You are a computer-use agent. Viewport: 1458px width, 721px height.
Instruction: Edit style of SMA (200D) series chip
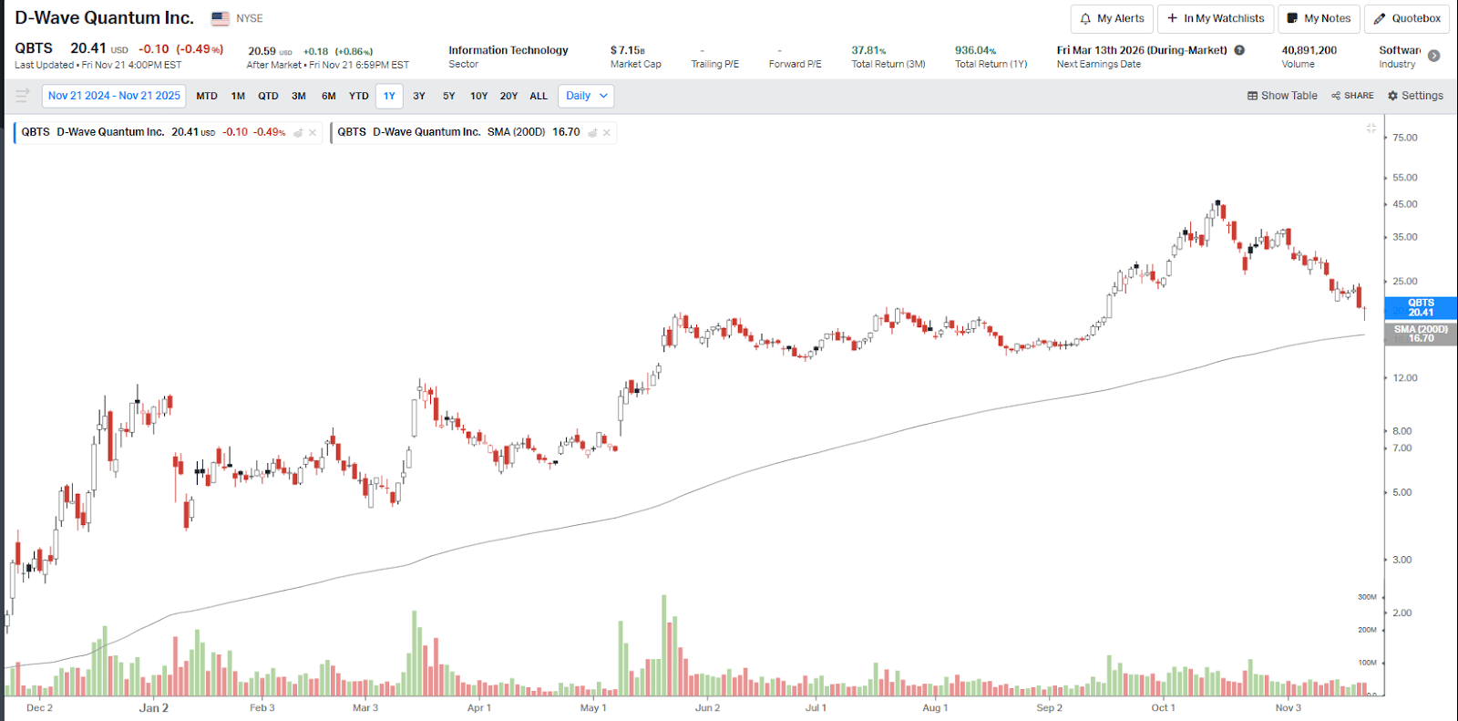[592, 133]
